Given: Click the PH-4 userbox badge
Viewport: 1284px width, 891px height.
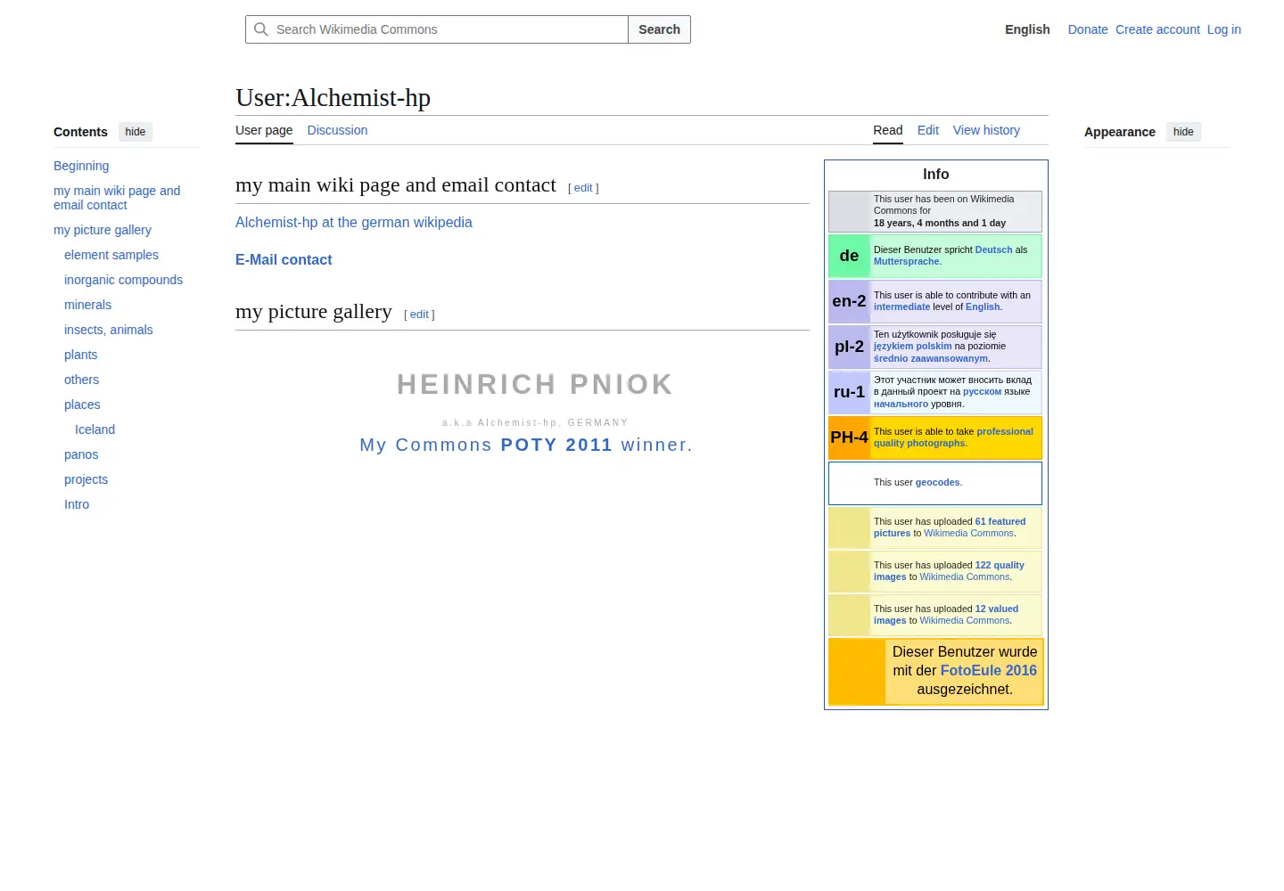Looking at the screenshot, I should (x=849, y=437).
